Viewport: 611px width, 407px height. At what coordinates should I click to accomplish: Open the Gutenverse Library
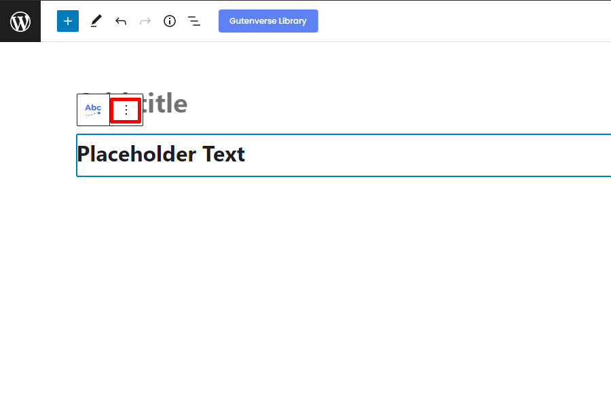[268, 21]
